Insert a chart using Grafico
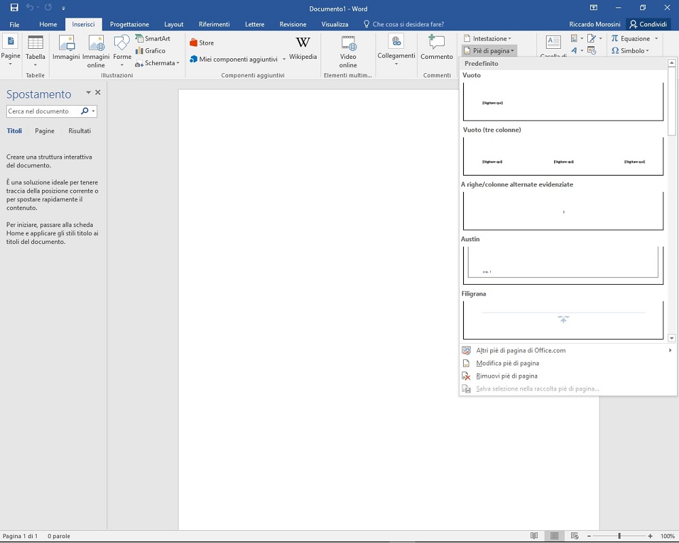 150,51
